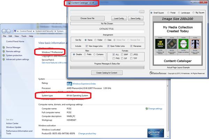Open the Tools menu in the System window

pyautogui.click(x=24, y=36)
